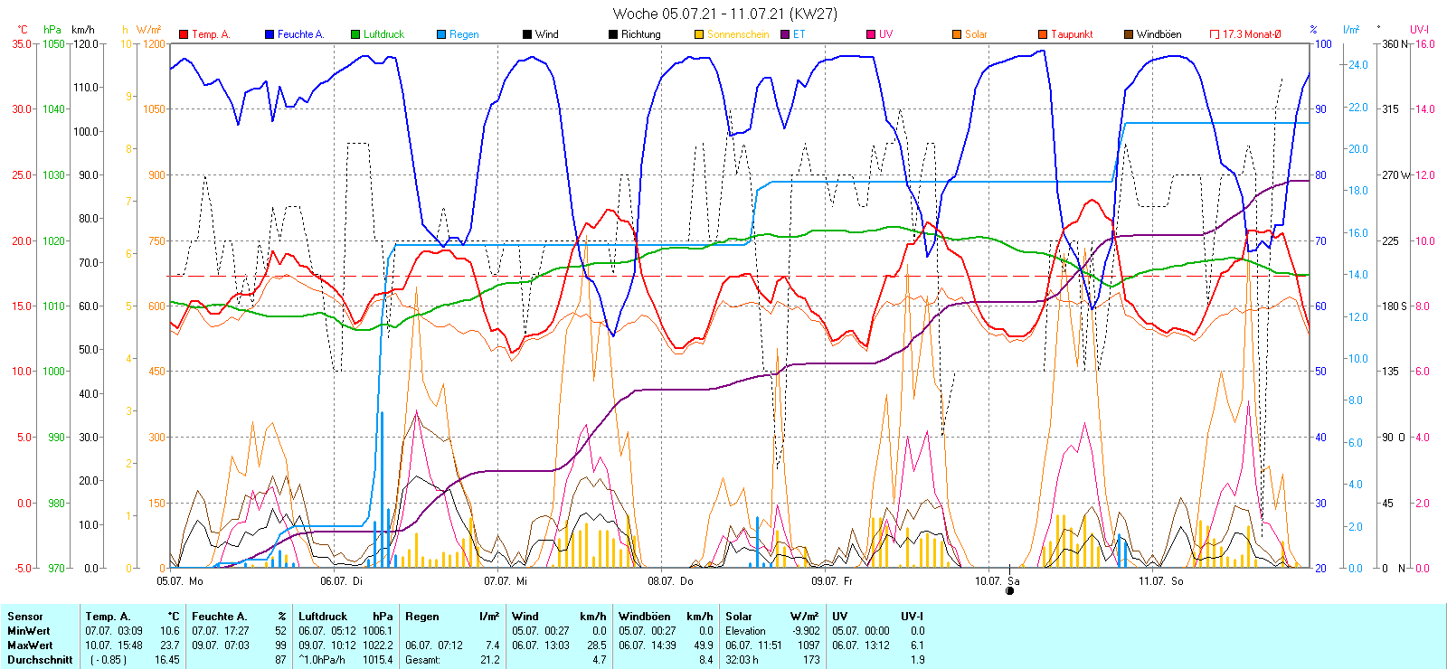Click the timestamp 06.07. 14:39
The image size is (1447, 669).
coord(648,645)
